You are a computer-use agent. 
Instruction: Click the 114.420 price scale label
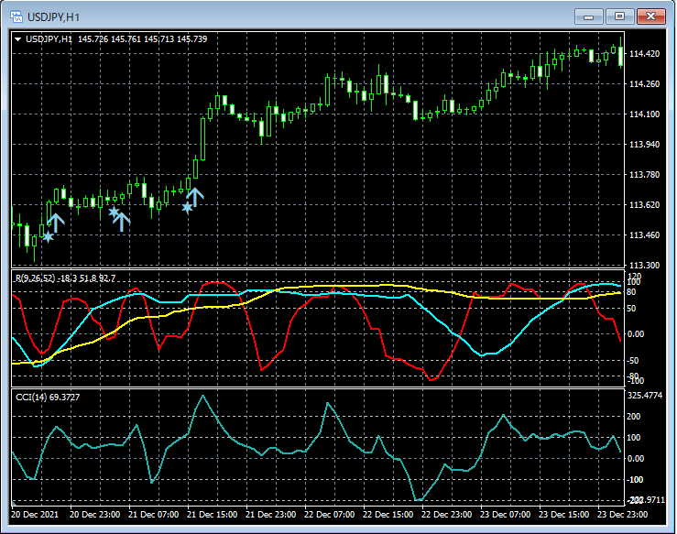pos(646,54)
